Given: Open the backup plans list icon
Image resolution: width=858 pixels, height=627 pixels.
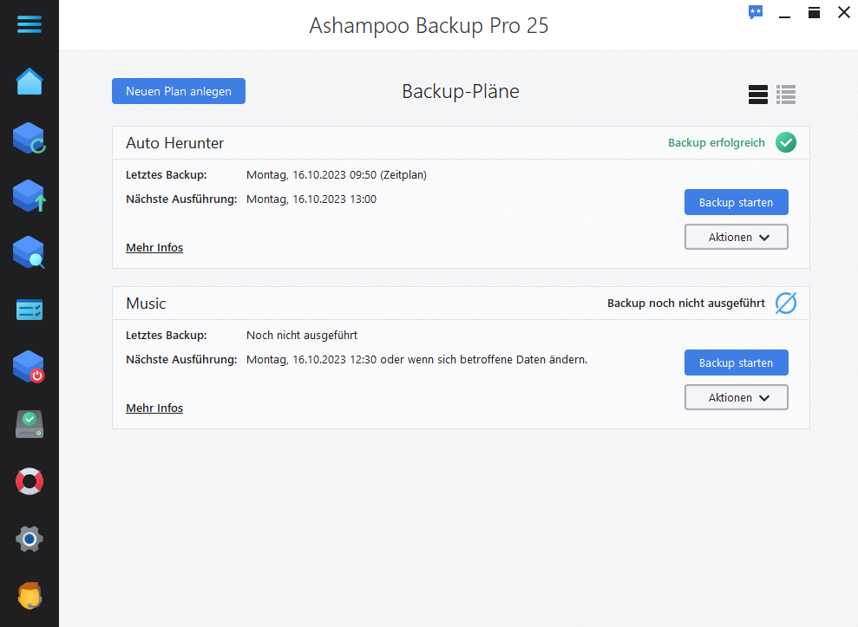Looking at the screenshot, I should click(x=29, y=310).
